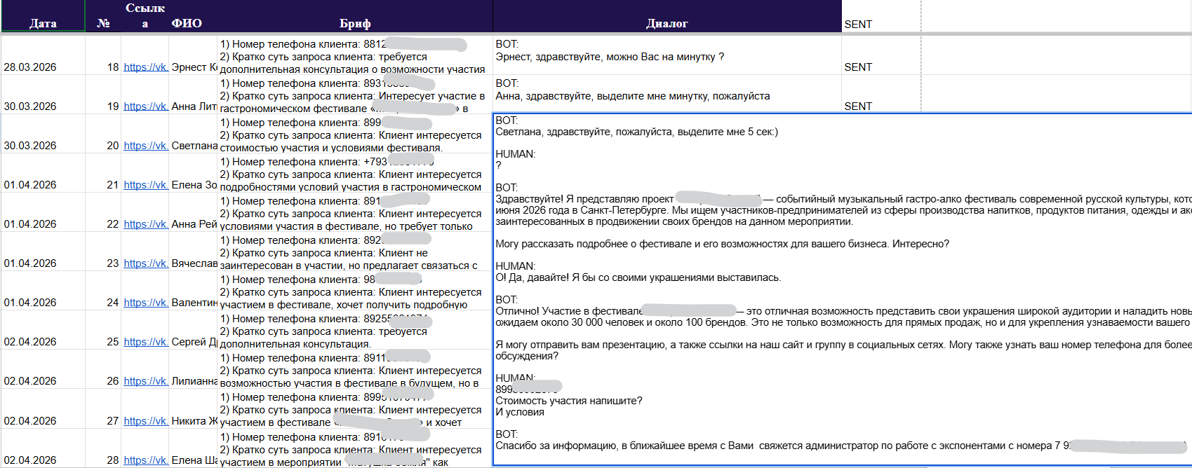Click the brief cell in row 25 for Сергей
Viewport: 1192px width, 468px height.
tap(355, 330)
